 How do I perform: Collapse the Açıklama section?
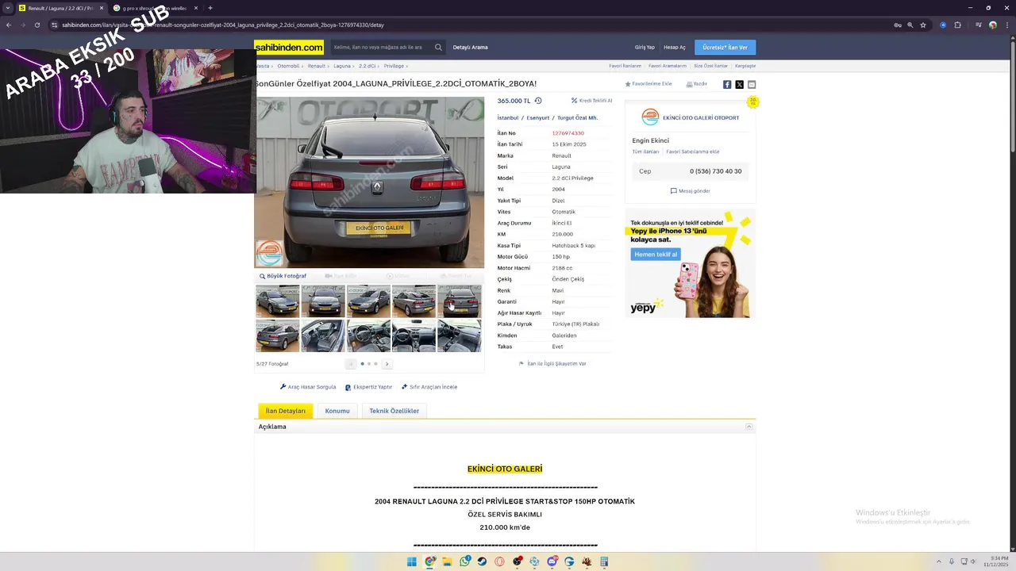tap(749, 427)
